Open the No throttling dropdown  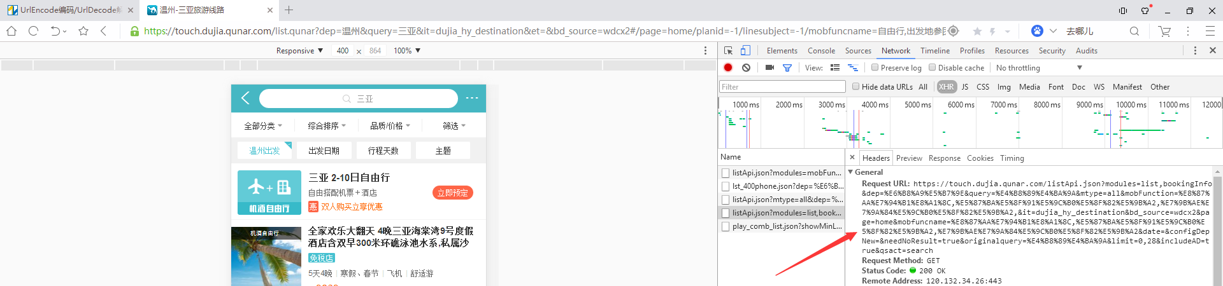pos(1038,68)
